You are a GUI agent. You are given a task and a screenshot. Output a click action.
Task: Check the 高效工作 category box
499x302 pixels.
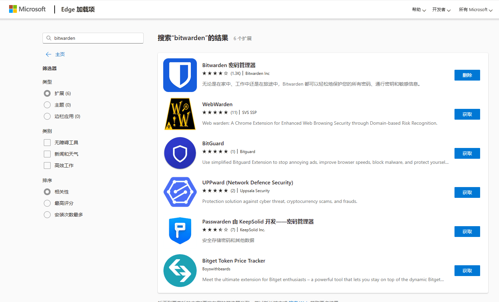point(47,165)
